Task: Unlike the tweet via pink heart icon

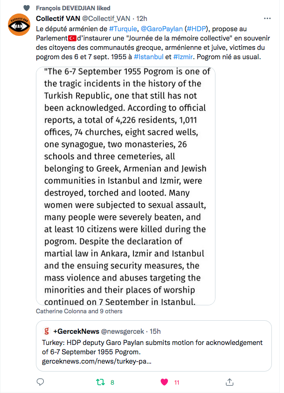Action: click(x=164, y=382)
